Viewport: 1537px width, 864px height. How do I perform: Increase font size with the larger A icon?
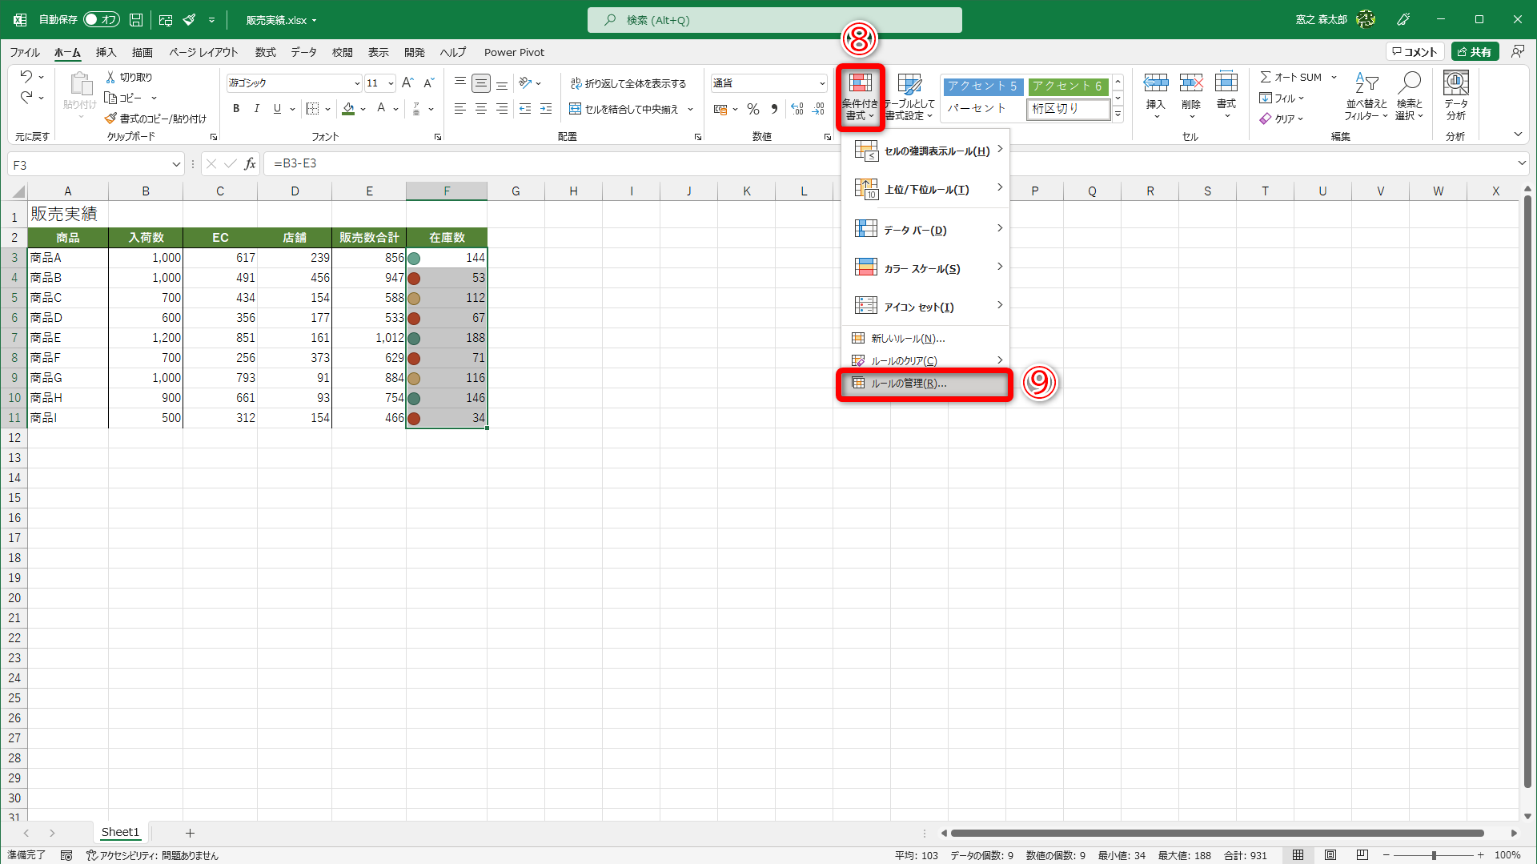tap(407, 82)
